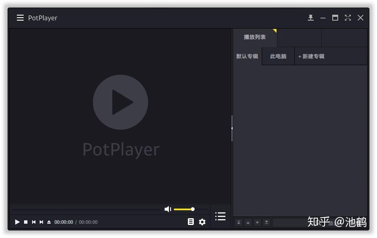The width and height of the screenshot is (377, 238).
Task: Pin the player window on top
Action: tap(311, 18)
